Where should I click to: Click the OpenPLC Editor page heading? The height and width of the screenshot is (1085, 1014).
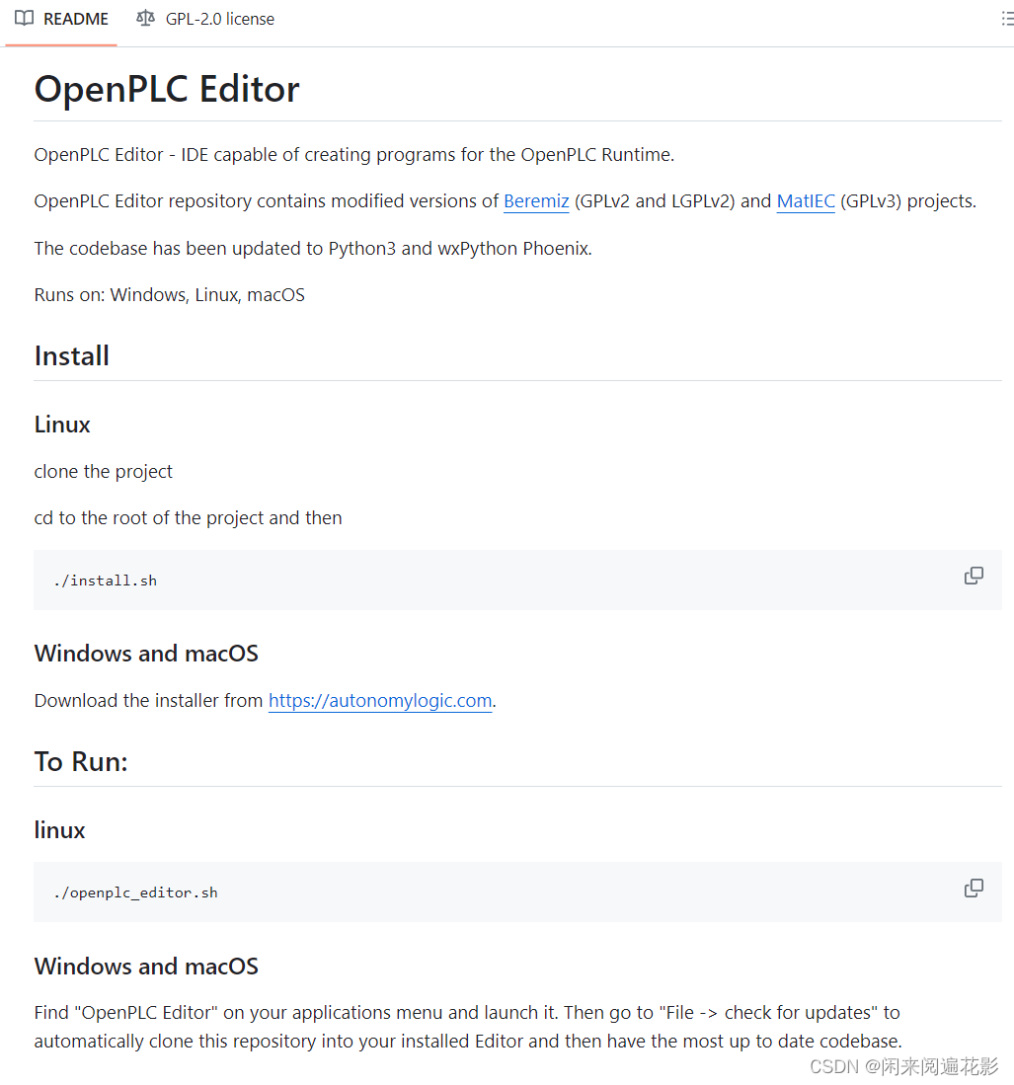click(166, 89)
